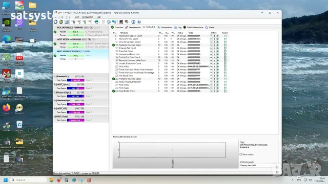Click the Refresh toolbar icon in Hard Disk Sentinel
This screenshot has height=184, width=328.
(x=55, y=21)
